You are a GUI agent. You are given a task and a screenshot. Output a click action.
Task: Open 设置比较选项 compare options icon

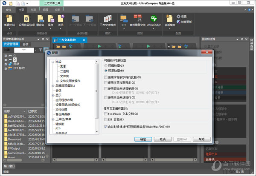(26, 19)
